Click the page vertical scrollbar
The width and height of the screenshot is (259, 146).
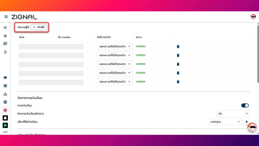(x=258, y=54)
